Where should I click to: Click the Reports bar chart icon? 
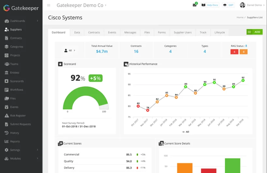coord(7,141)
